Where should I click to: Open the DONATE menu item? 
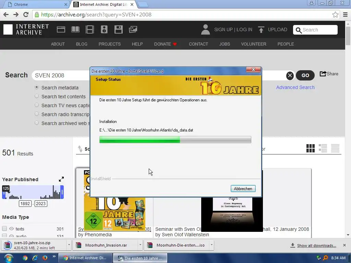click(166, 44)
